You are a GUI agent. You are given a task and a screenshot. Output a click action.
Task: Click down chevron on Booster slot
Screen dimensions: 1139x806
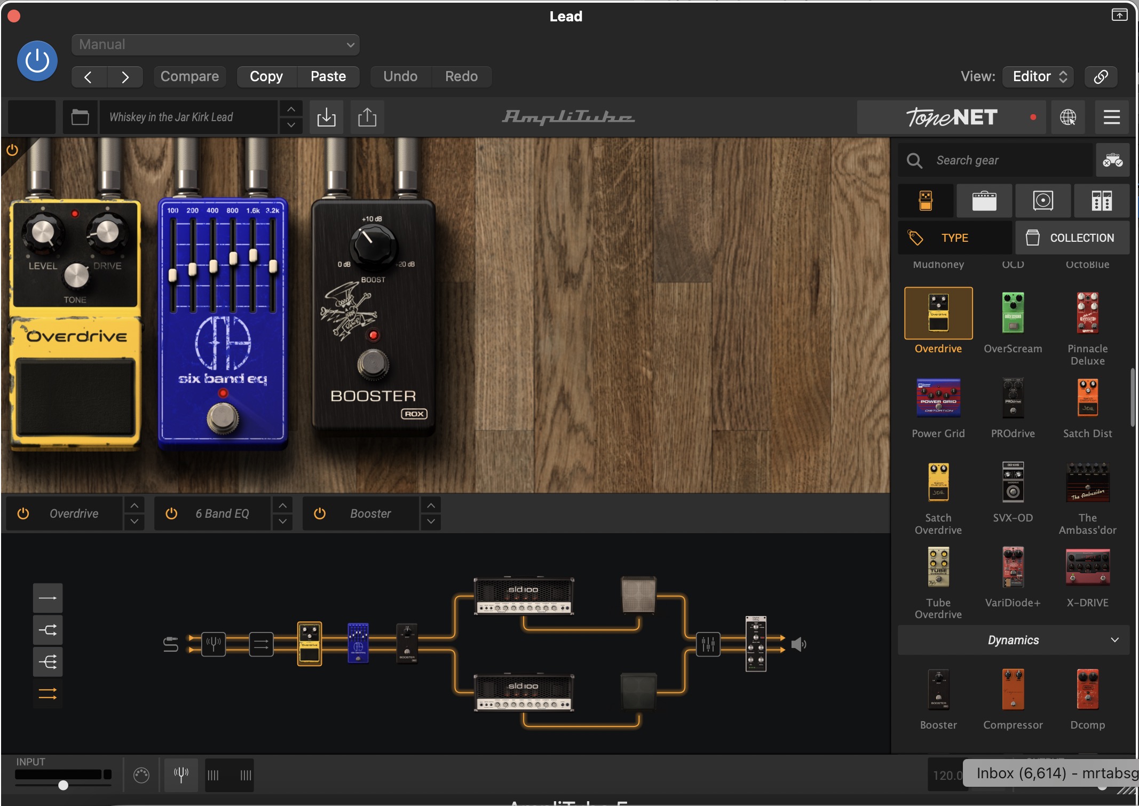coord(431,521)
